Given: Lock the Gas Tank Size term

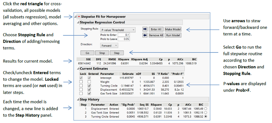Looking at the screenshot, I should point(81,93).
